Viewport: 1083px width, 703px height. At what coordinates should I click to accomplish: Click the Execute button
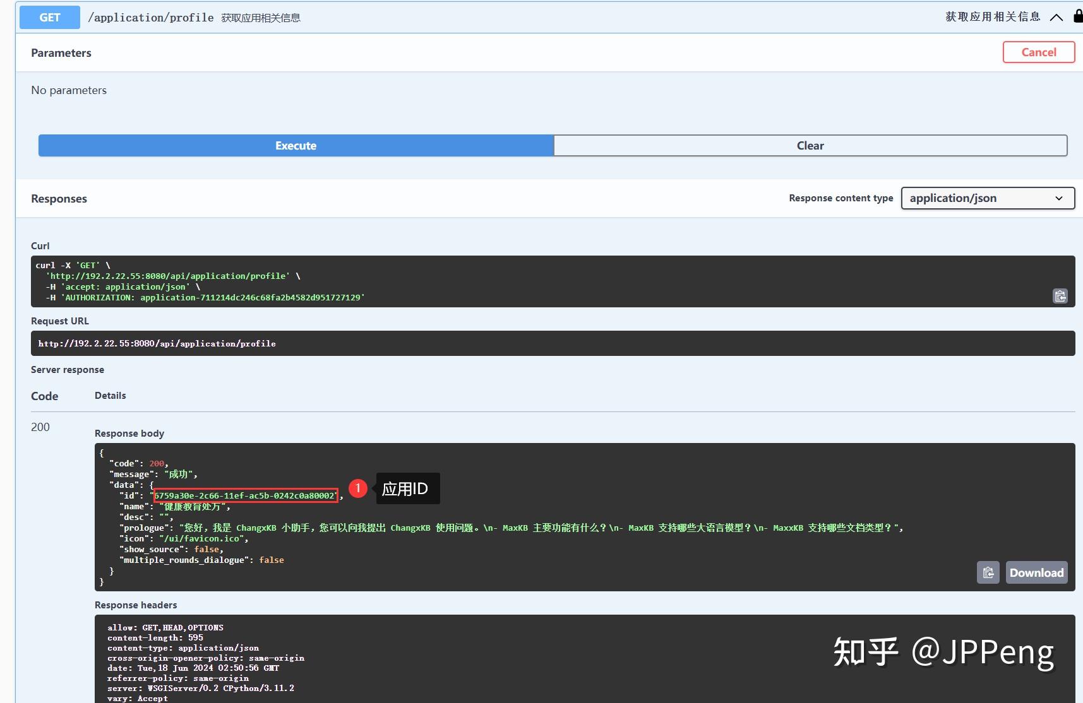[295, 145]
